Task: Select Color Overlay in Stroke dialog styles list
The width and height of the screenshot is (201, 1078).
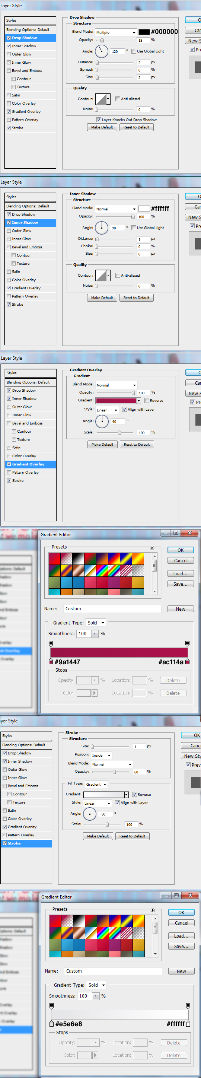Action: [x=19, y=818]
